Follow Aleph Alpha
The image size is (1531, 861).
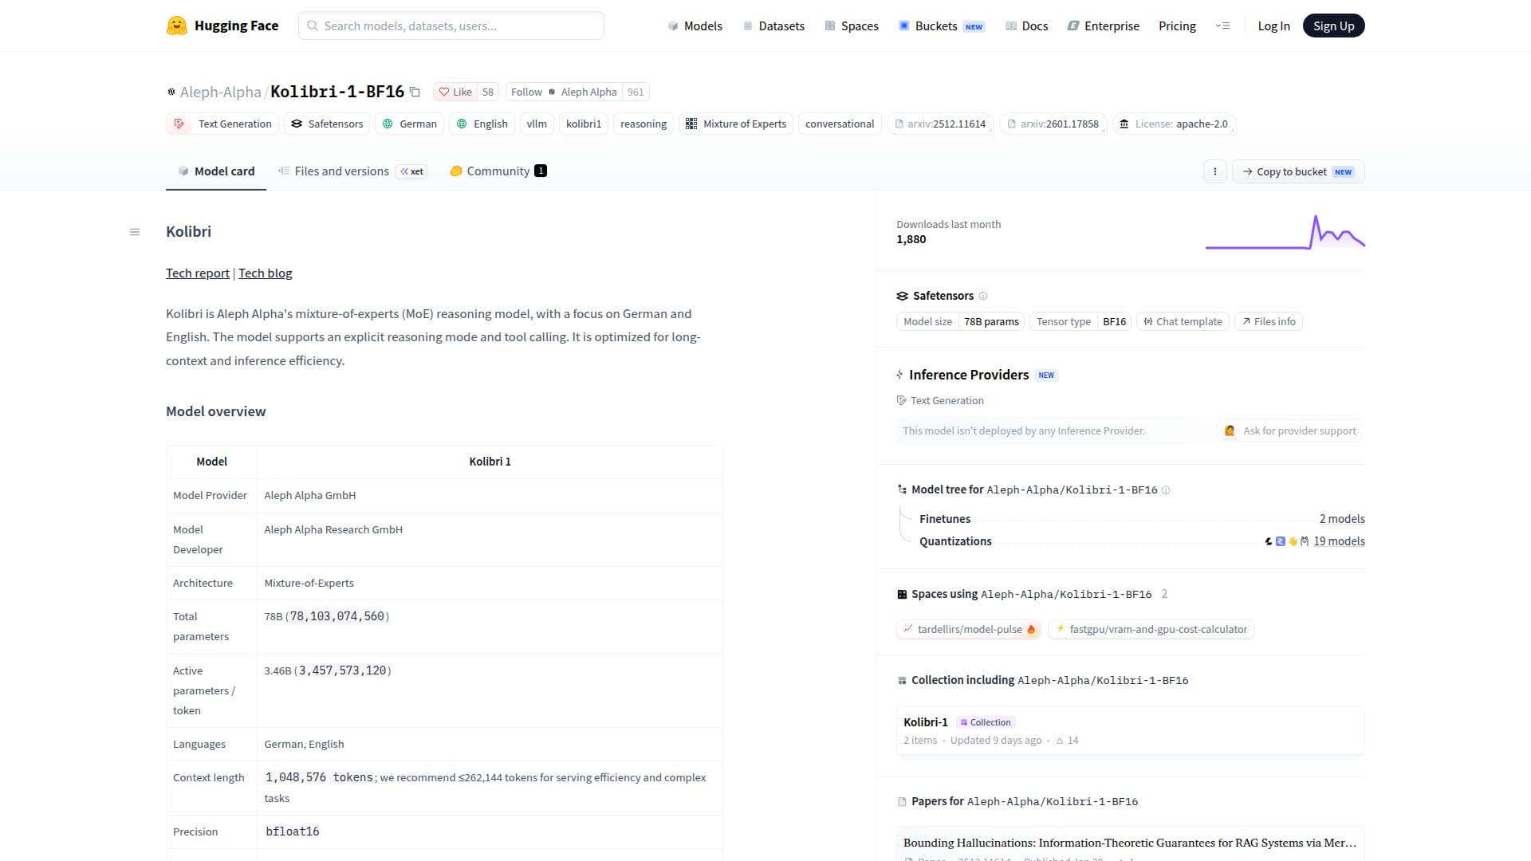coord(563,92)
